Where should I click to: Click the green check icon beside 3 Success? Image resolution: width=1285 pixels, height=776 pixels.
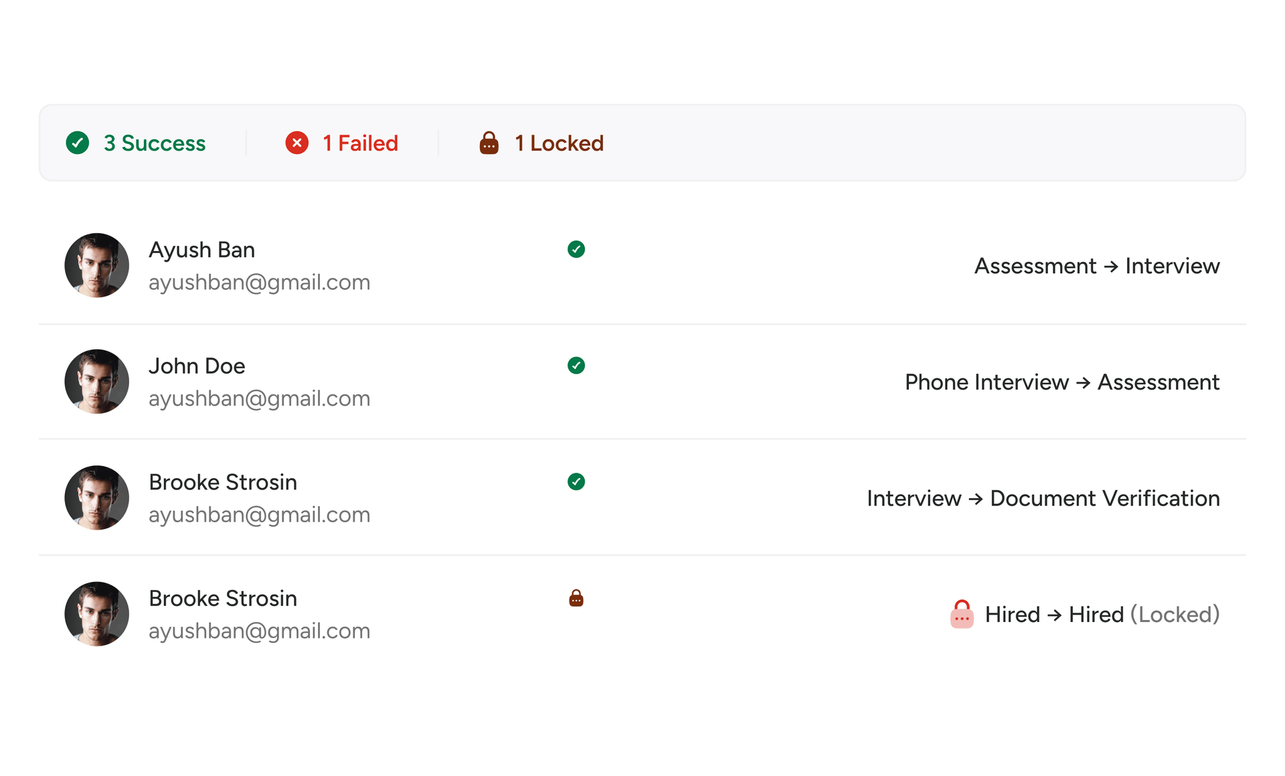(x=78, y=143)
